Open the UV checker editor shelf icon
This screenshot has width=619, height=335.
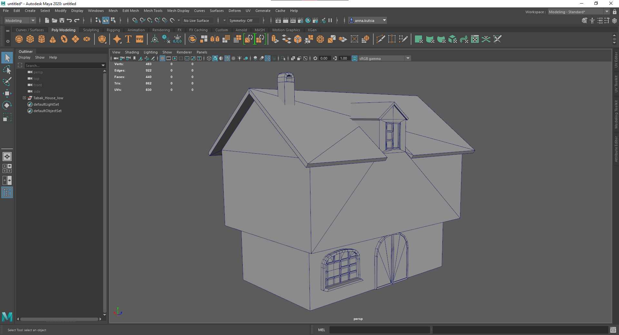[475, 39]
